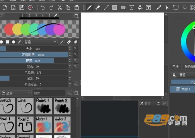This screenshot has height=138, width=195.
Task: Click the 邀请 invite button
Action: (147, 103)
